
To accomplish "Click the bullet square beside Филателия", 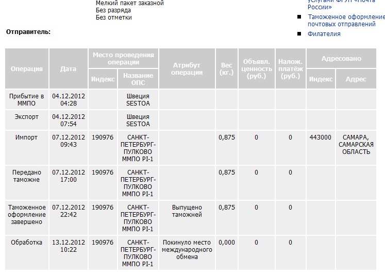I will (299, 34).
